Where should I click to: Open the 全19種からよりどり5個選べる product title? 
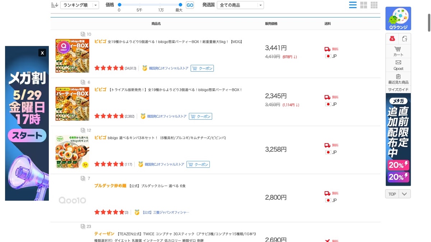(175, 42)
